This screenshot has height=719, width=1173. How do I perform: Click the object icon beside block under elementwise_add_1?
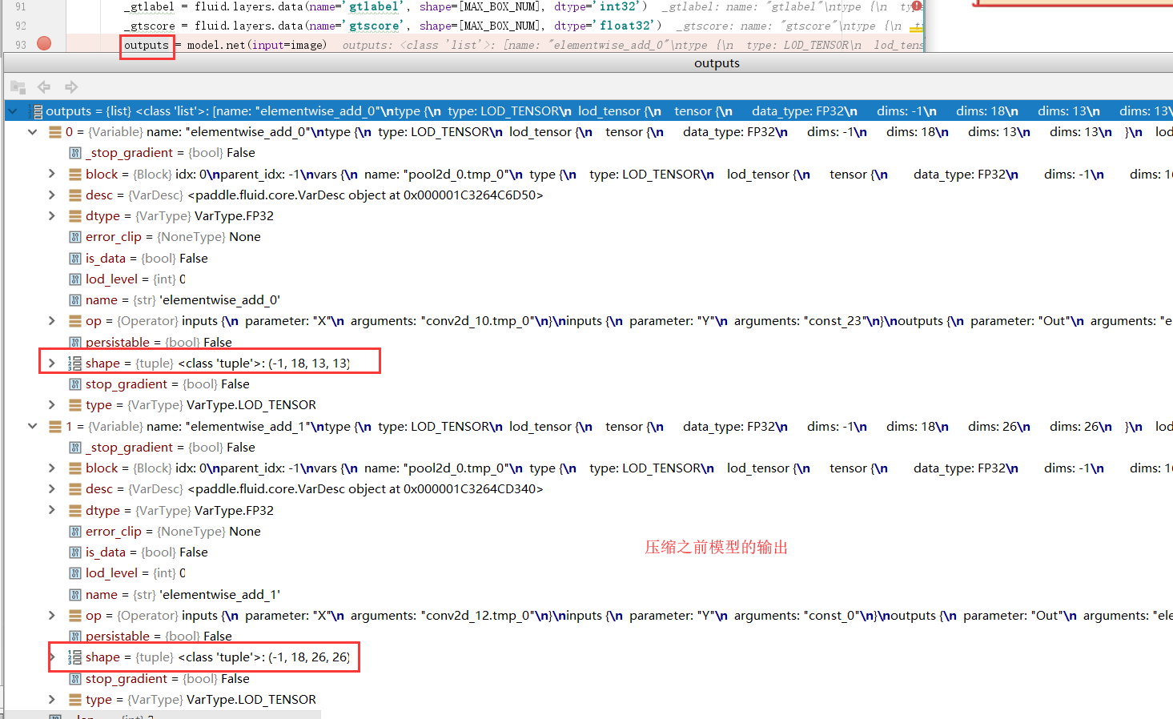pos(74,468)
